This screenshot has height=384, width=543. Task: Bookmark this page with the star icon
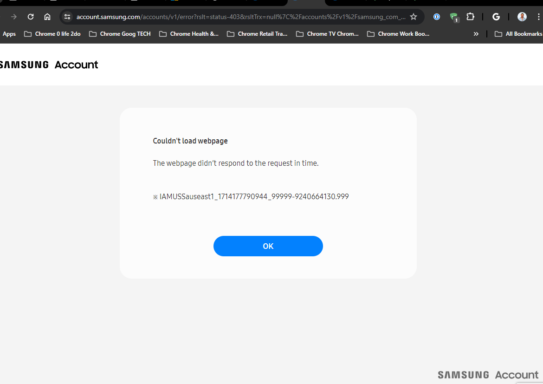point(414,17)
